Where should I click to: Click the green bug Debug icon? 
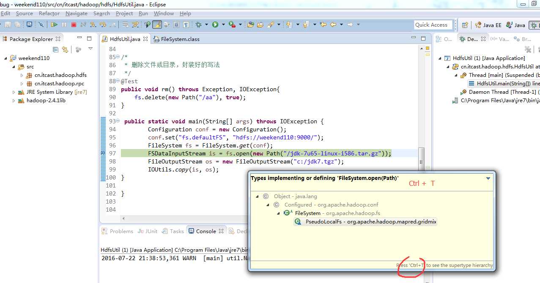coord(198,24)
